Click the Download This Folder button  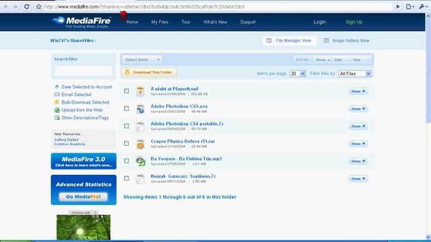click(150, 72)
